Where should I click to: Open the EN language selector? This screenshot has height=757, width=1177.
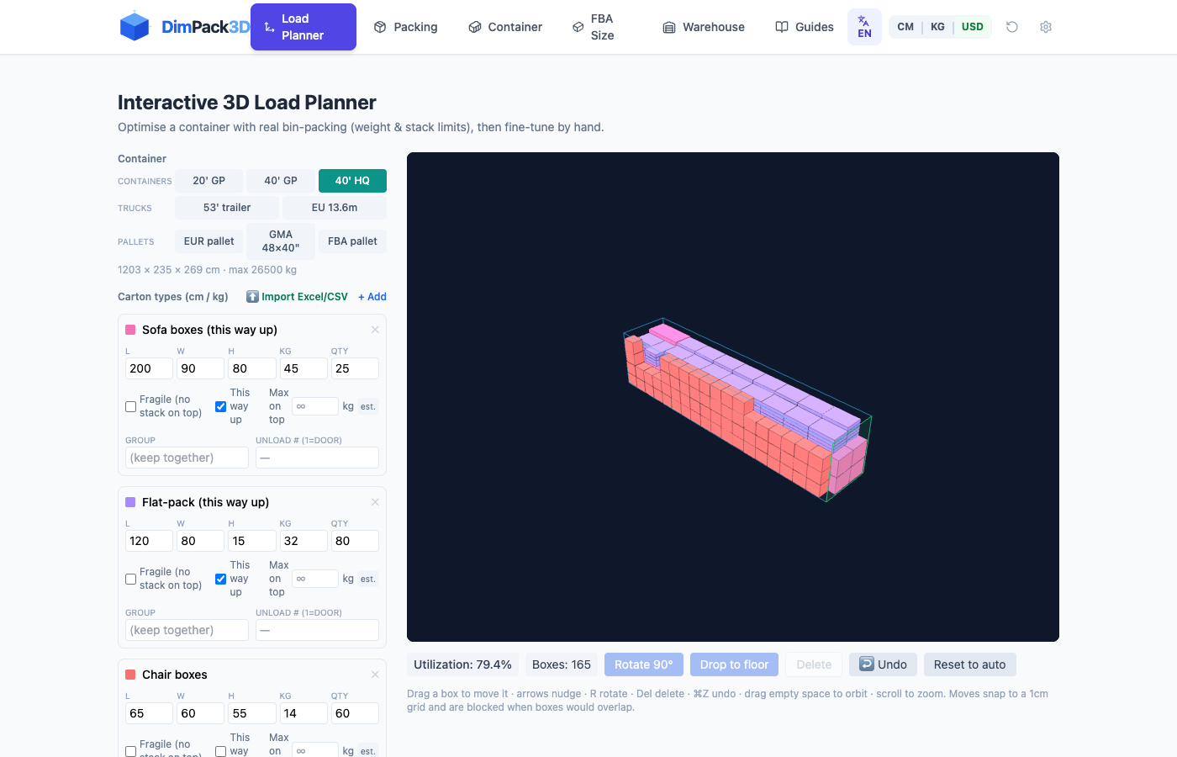pos(864,27)
